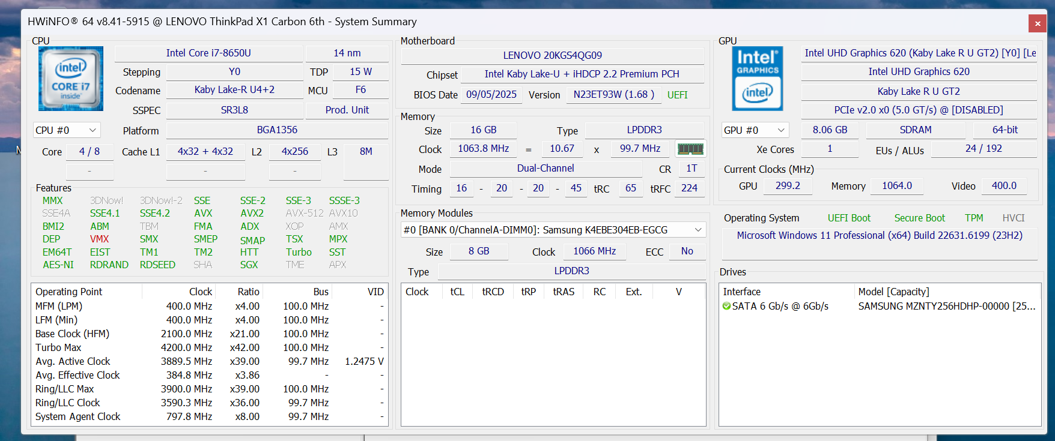
Task: Click the 8 GB module size field
Action: [x=479, y=251]
